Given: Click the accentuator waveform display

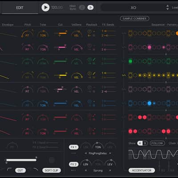Looking at the screenshot, I should click(153, 154).
